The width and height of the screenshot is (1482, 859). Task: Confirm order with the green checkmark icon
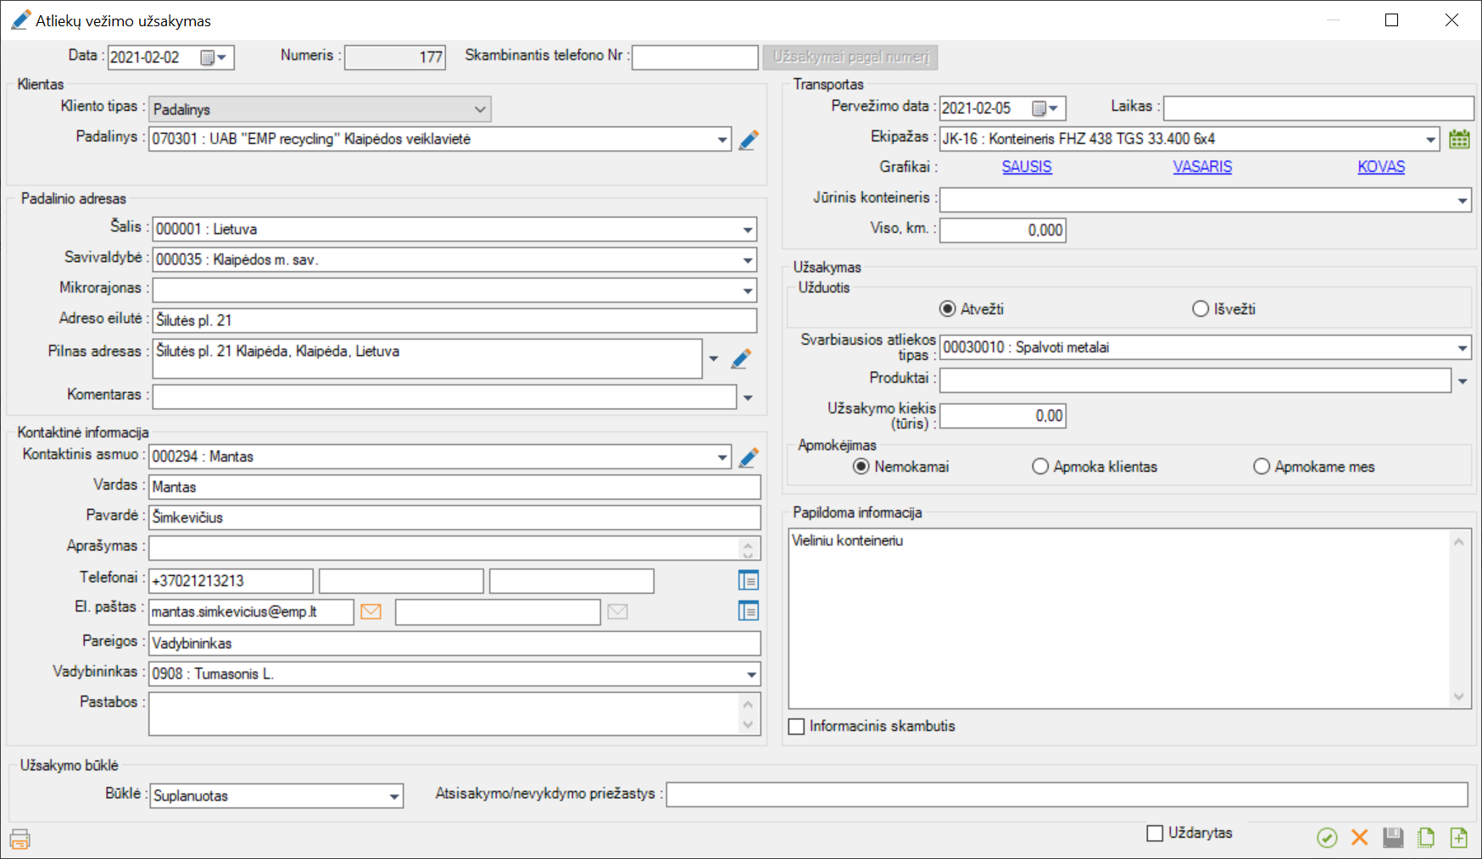(x=1327, y=838)
